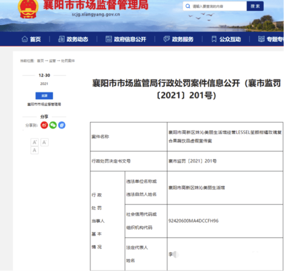Open the 首页 home navigation tab

tap(31, 39)
